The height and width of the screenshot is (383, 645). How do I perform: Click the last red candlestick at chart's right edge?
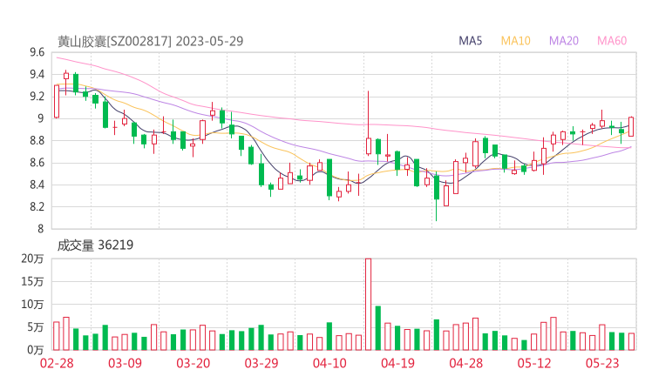pos(631,126)
